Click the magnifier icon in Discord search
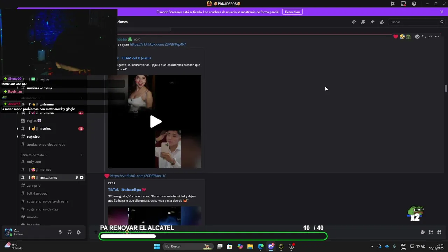The height and width of the screenshot is (252, 448). pyautogui.click(x=442, y=22)
